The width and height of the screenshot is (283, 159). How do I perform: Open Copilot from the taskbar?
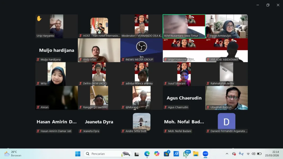point(157,154)
